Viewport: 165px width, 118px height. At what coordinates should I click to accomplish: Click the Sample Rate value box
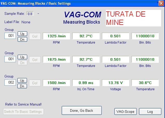30,14
